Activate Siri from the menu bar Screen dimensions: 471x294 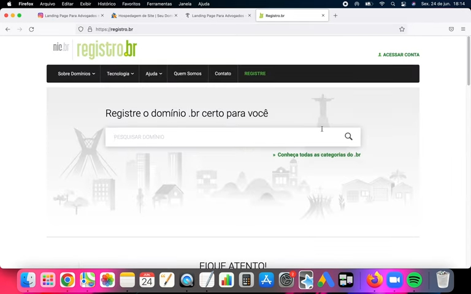tap(413, 4)
